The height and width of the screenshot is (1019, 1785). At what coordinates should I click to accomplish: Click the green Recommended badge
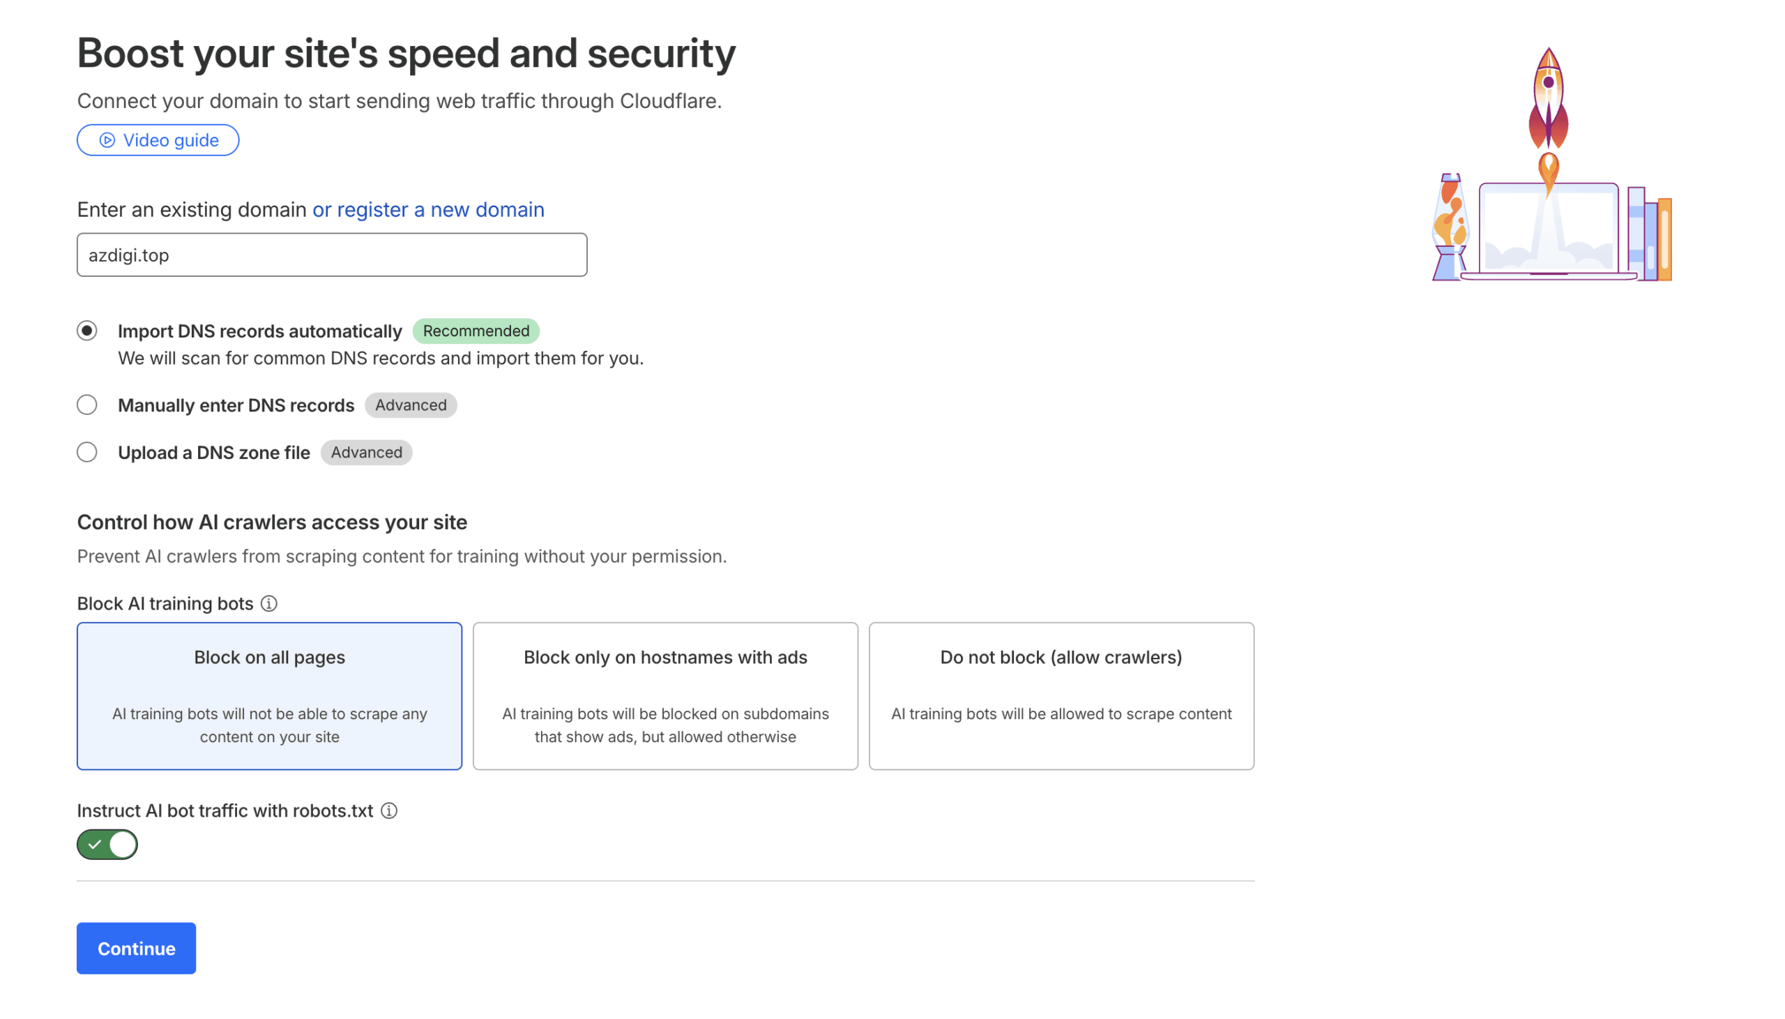476,331
